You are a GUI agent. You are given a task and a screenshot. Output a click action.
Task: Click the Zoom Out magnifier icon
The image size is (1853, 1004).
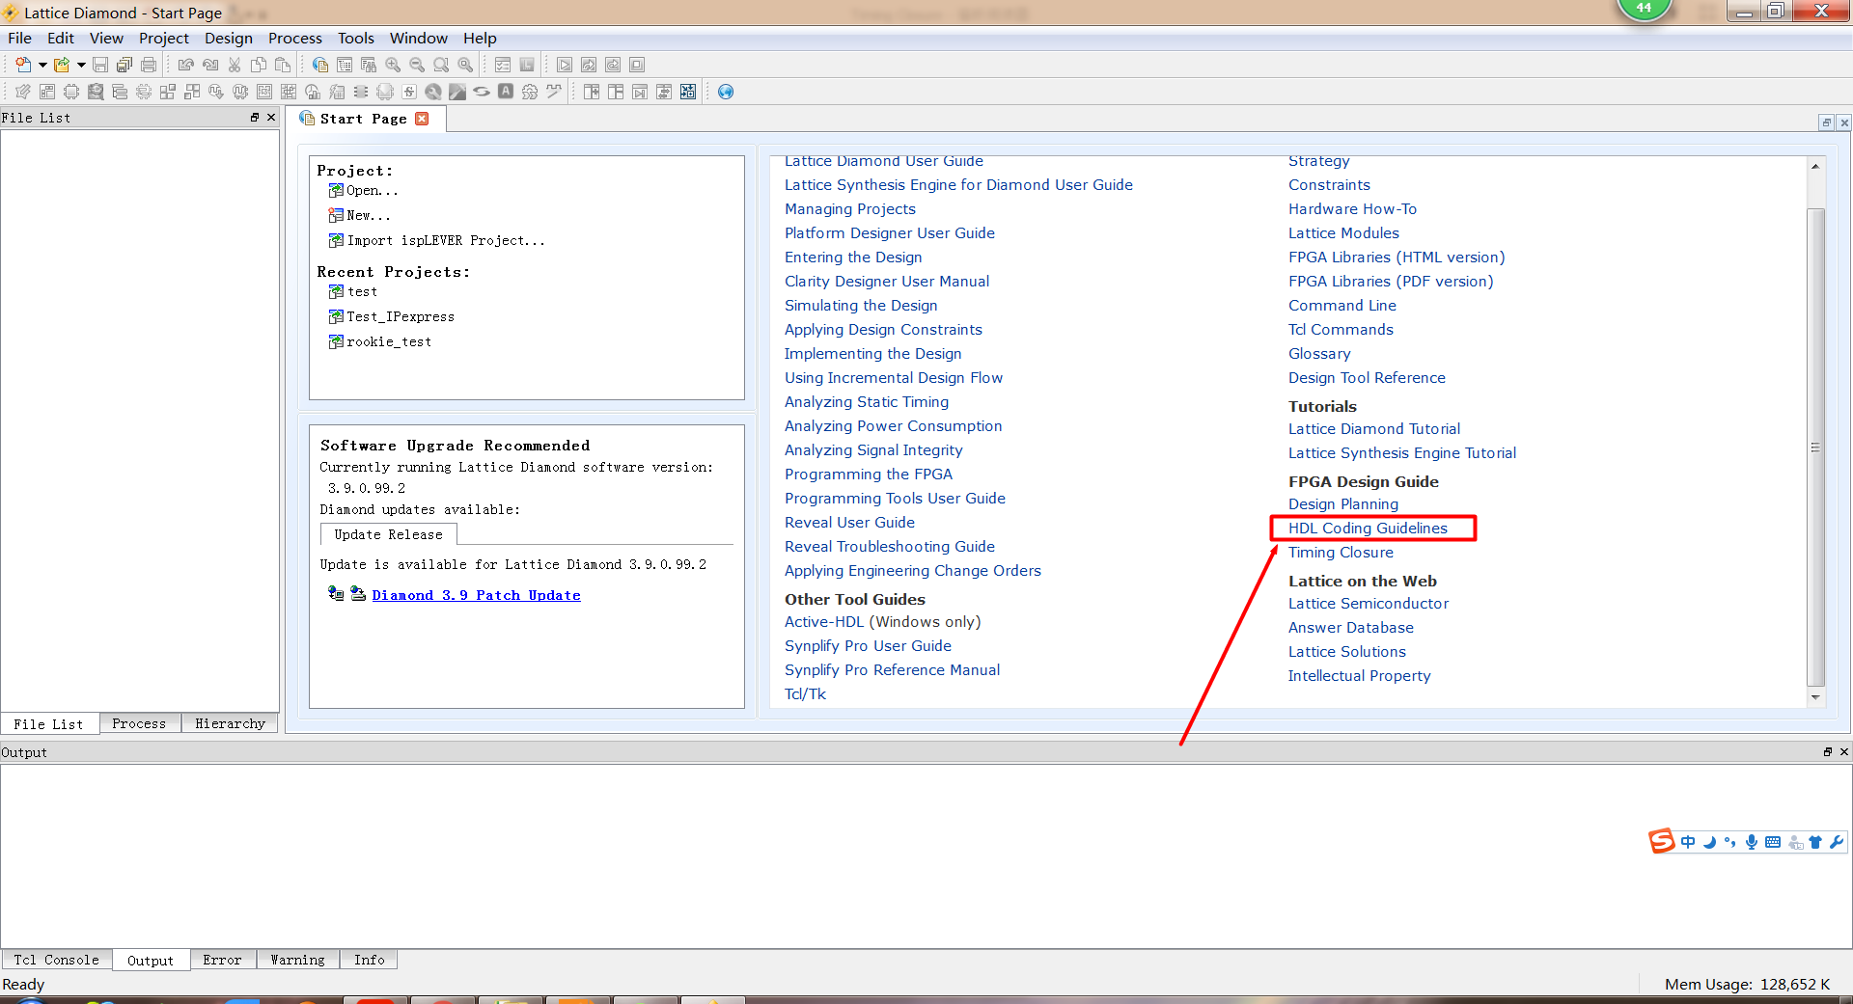click(x=417, y=65)
